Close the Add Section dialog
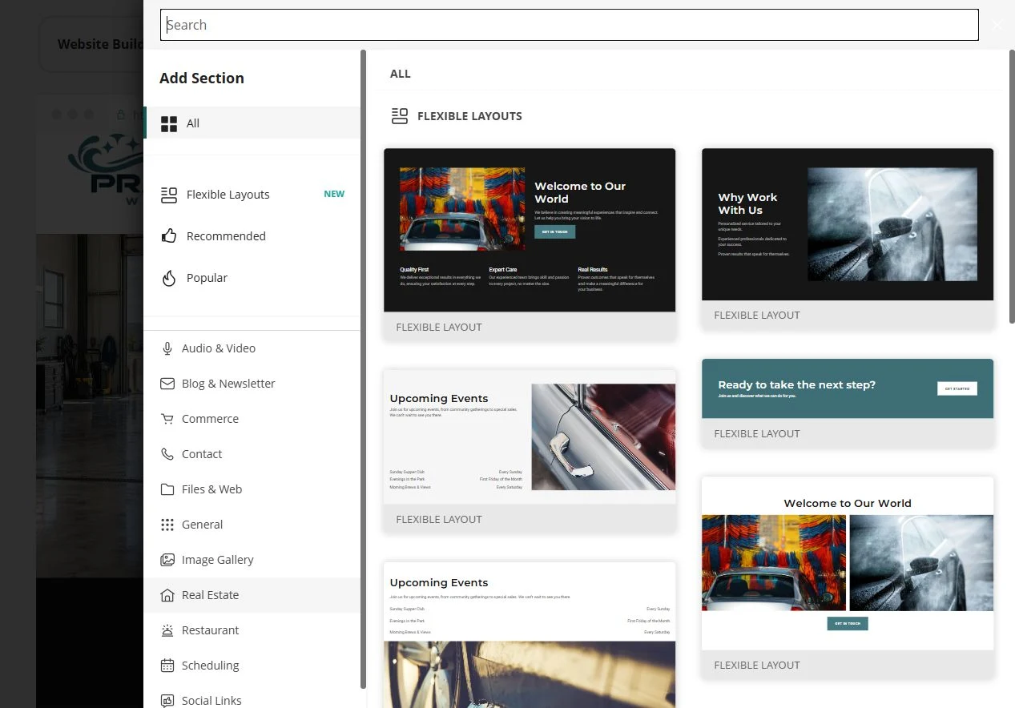 click(997, 25)
